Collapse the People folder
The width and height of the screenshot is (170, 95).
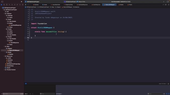[x=5, y=37]
